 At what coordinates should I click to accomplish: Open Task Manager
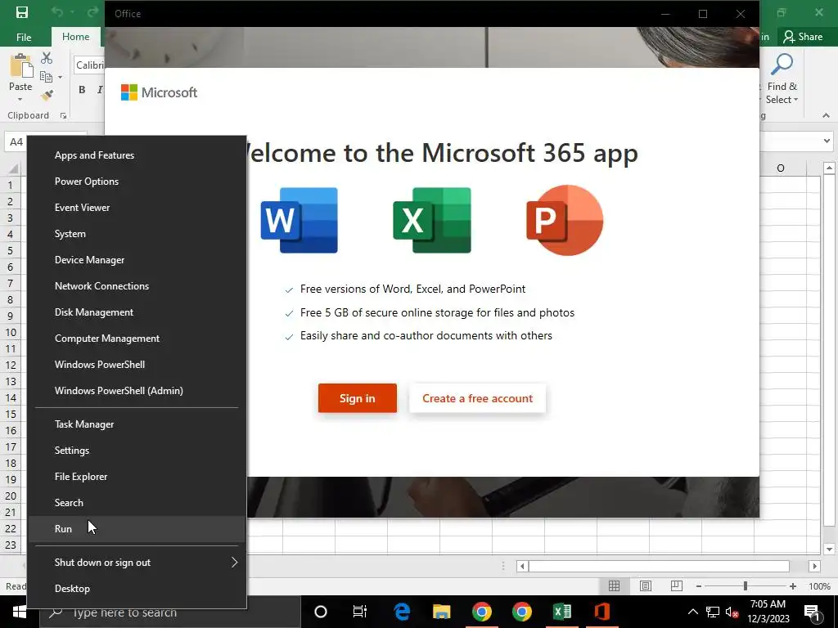(137, 424)
